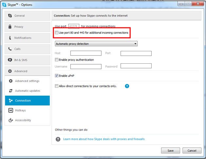Click the Save button
Image resolution: width=206 pixels, height=159 pixels.
click(x=171, y=151)
